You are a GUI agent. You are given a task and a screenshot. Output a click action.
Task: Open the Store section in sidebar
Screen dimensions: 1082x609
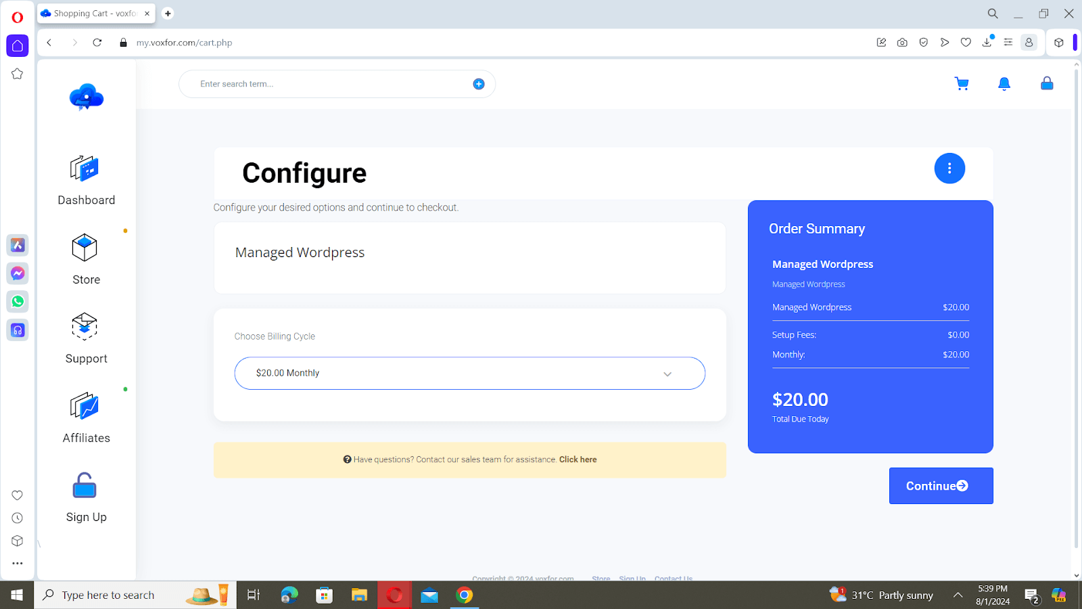pos(85,259)
